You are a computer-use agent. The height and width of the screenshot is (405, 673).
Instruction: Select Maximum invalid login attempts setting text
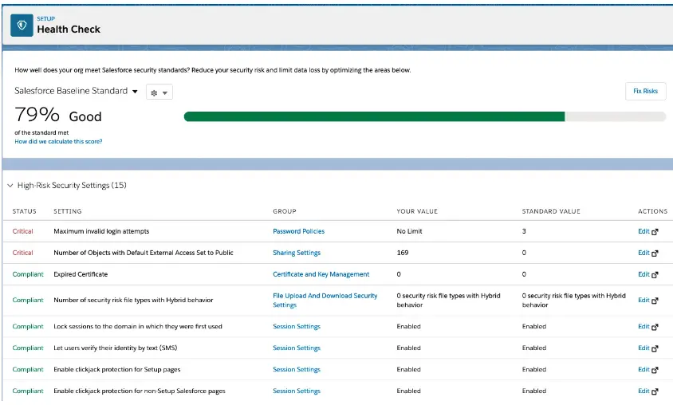101,231
